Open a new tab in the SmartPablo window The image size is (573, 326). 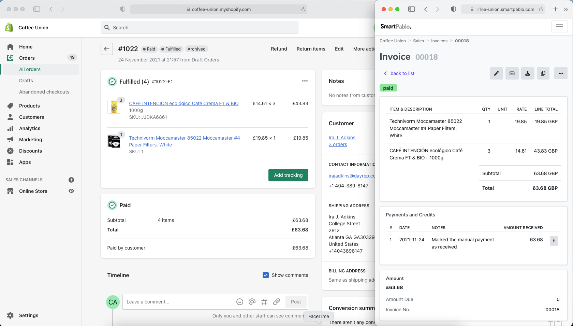(556, 9)
